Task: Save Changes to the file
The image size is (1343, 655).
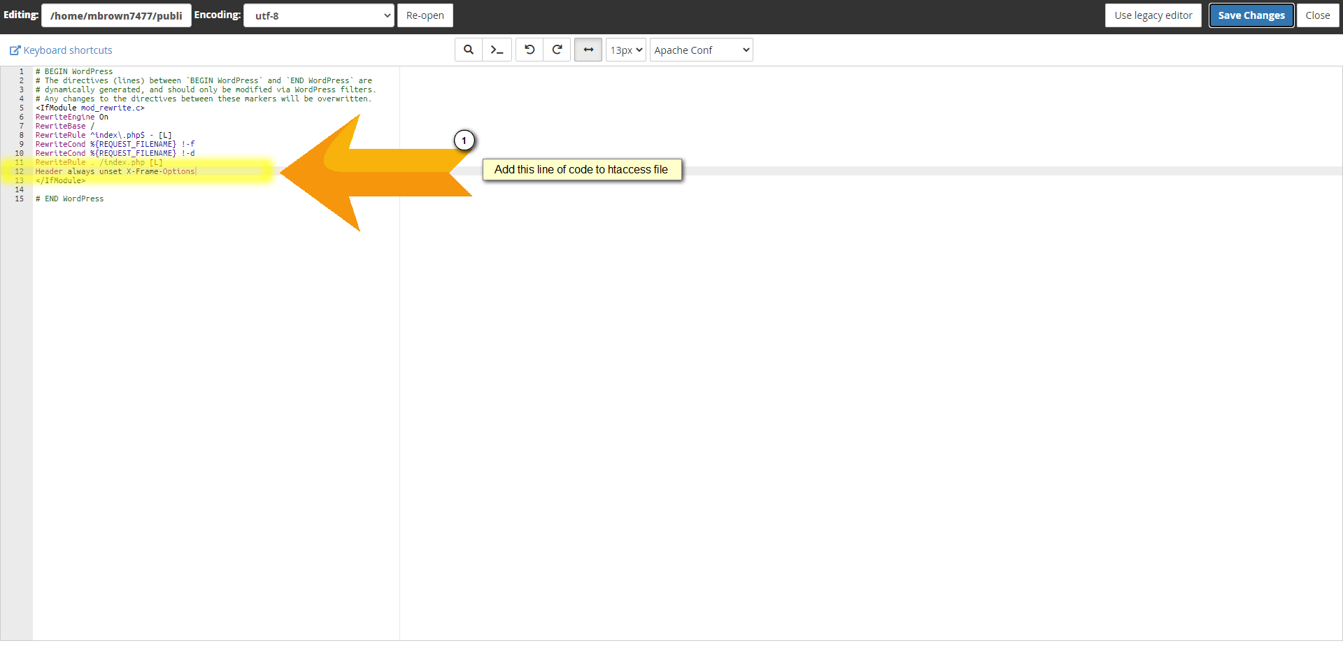Action: tap(1251, 15)
